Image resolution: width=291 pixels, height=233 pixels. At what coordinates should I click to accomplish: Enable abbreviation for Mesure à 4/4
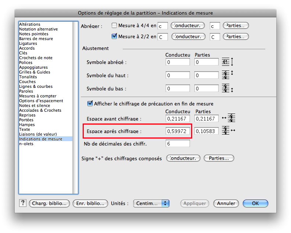[114, 26]
